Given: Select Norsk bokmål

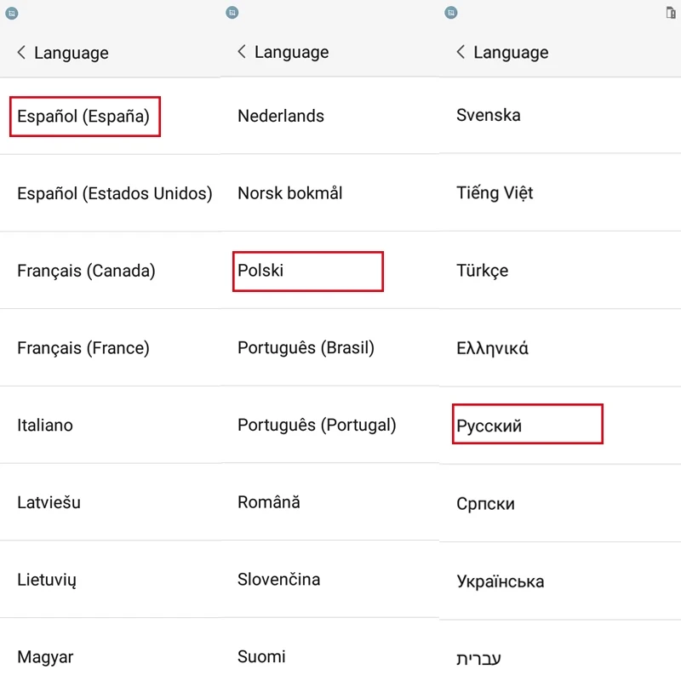Looking at the screenshot, I should tap(289, 193).
